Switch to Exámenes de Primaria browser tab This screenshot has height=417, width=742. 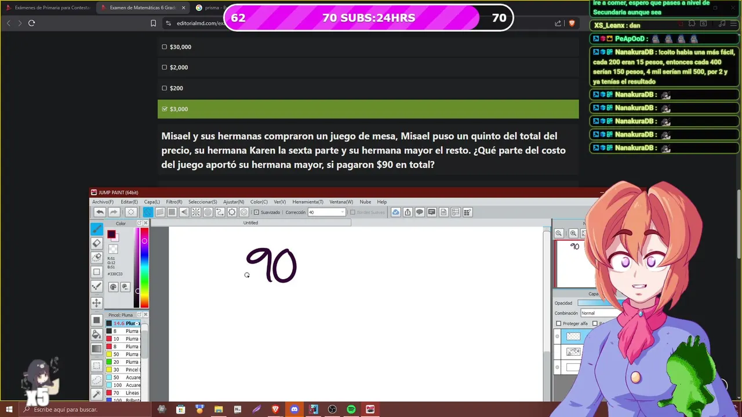(48, 8)
